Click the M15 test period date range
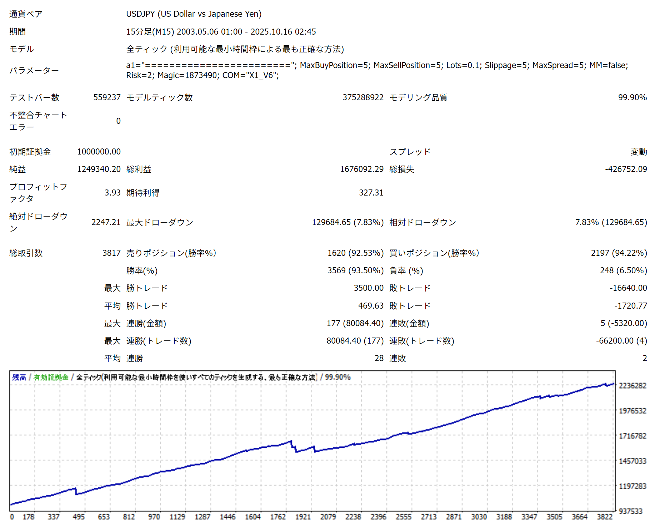Screen dimensions: 660x527 click(x=221, y=32)
